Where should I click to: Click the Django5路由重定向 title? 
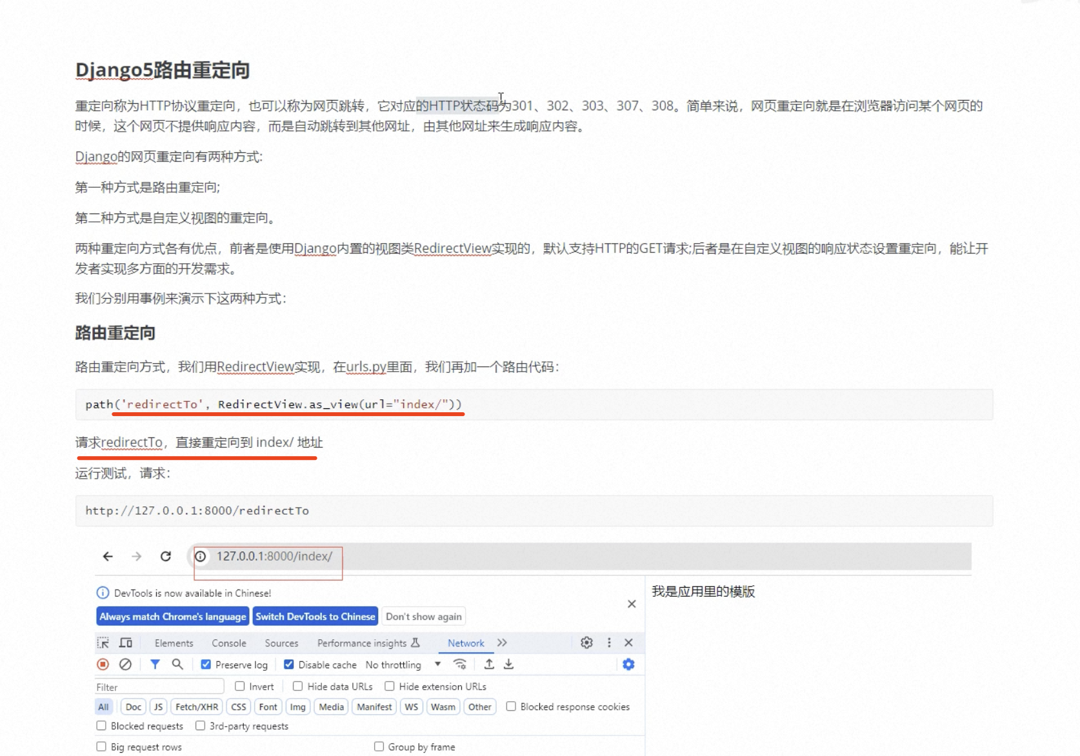coord(163,70)
